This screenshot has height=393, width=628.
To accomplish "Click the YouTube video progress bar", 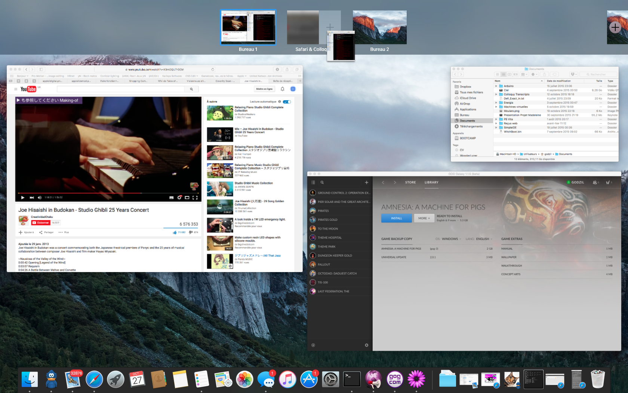I will [108, 193].
